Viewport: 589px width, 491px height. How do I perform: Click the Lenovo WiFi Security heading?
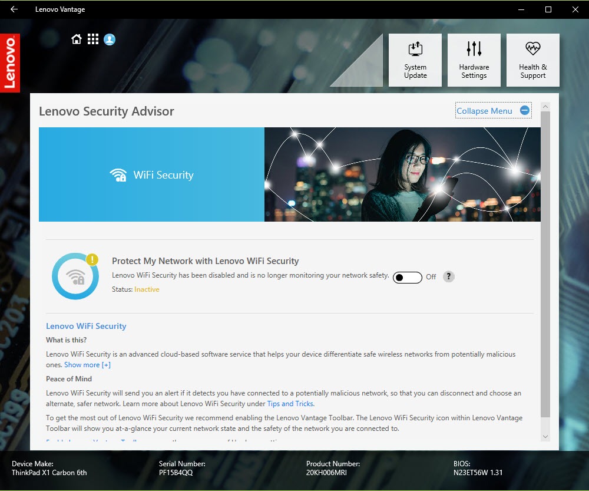[x=86, y=327]
